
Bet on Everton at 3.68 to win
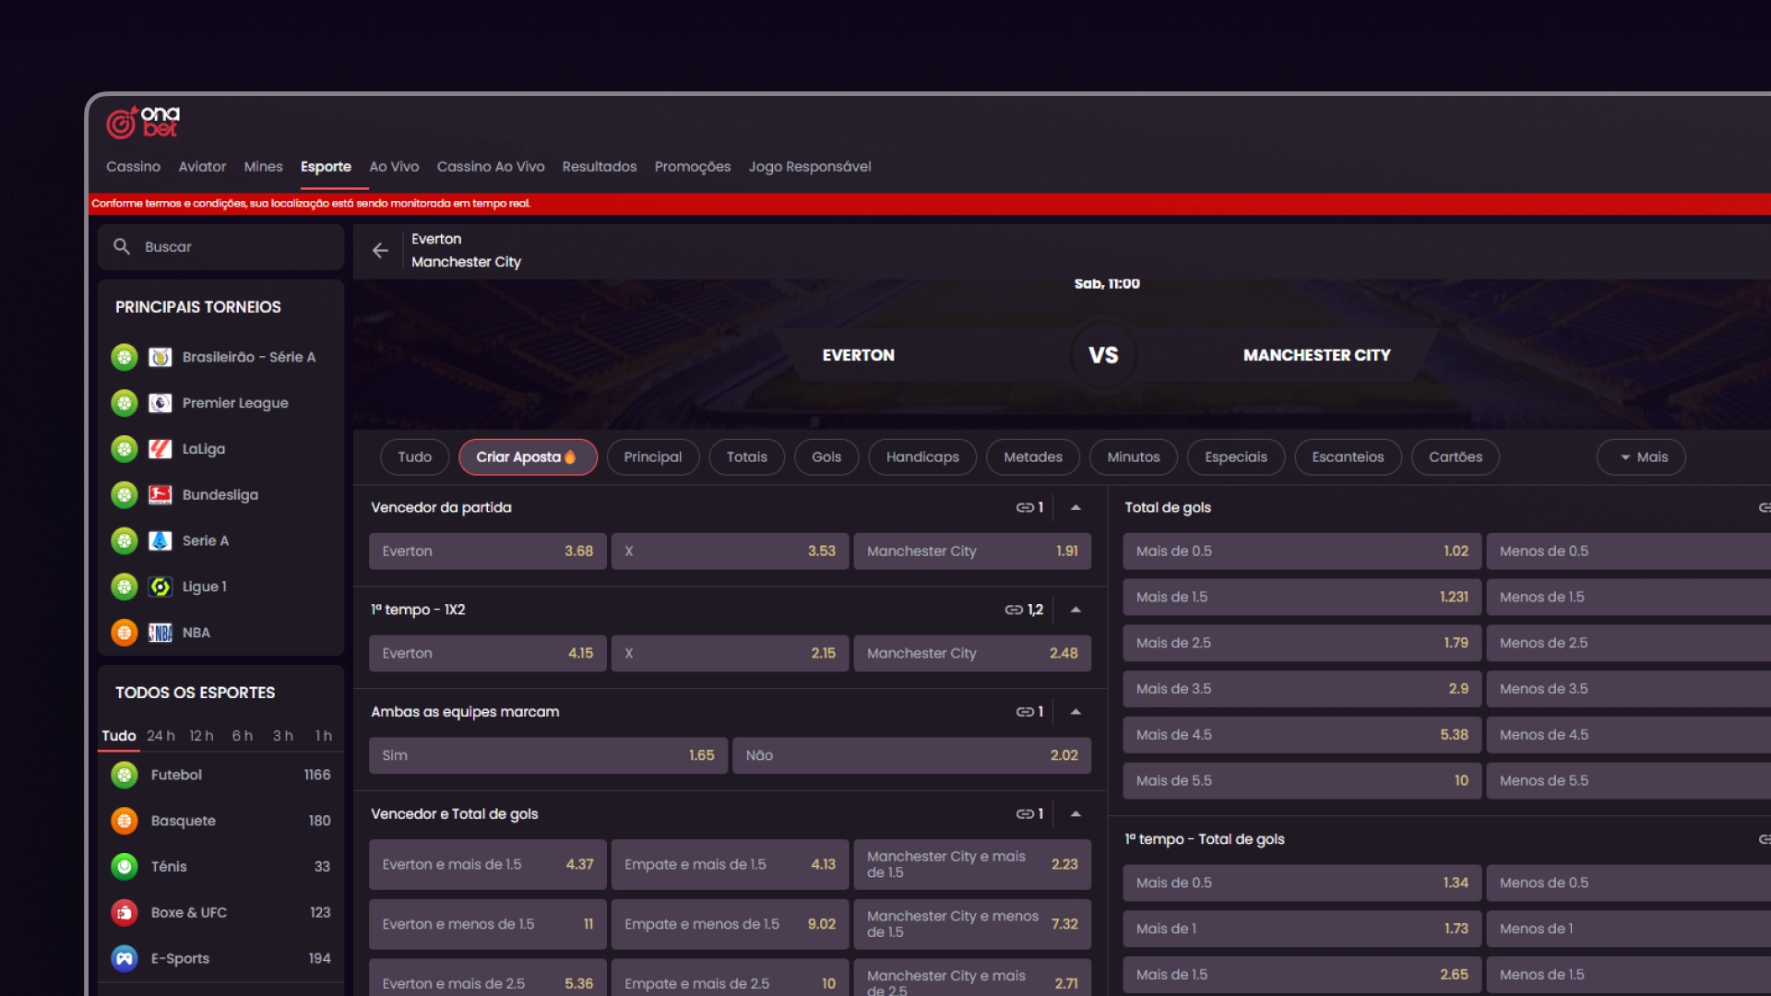point(488,551)
